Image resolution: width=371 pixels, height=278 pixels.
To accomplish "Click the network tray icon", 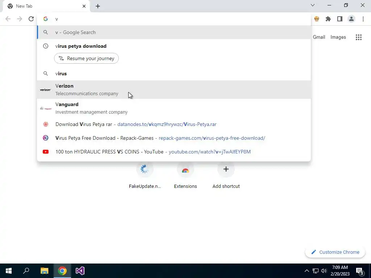I will (x=316, y=271).
